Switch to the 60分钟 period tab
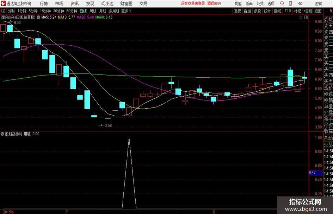Image resolution: width=333 pixels, height=214 pixels. pyautogui.click(x=72, y=11)
